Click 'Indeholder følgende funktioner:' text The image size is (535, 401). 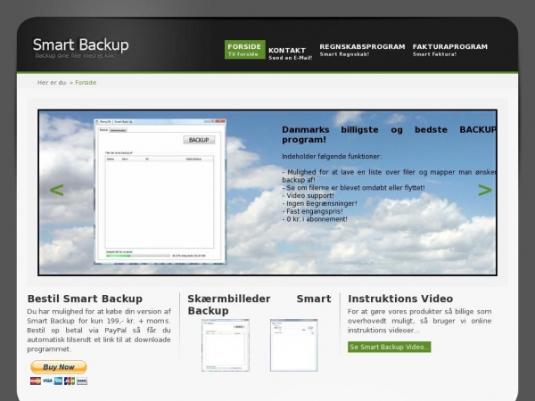(332, 157)
